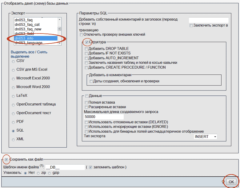Select zip compression option
This screenshot has width=240, height=188.
click(x=38, y=173)
